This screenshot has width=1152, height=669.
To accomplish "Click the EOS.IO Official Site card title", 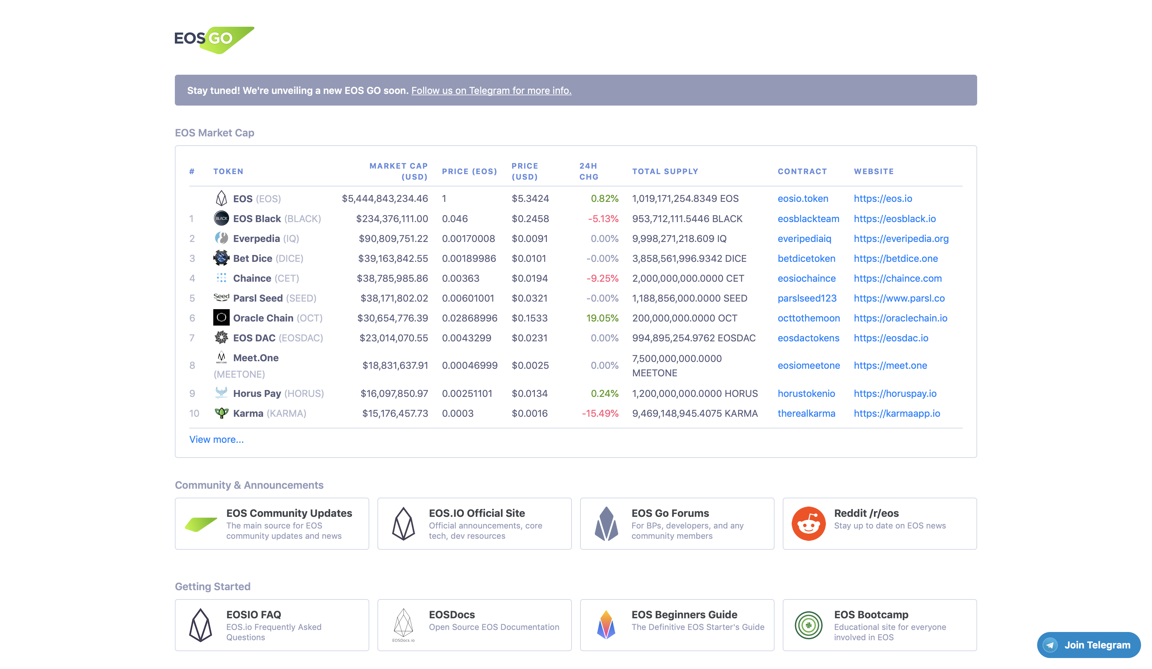I will [x=477, y=513].
